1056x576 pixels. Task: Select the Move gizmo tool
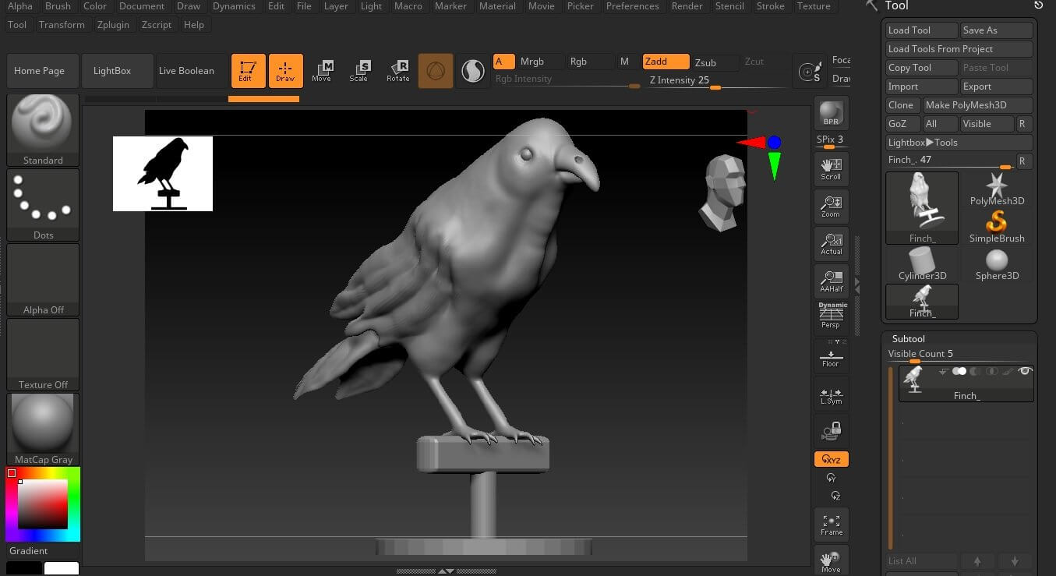(x=321, y=70)
